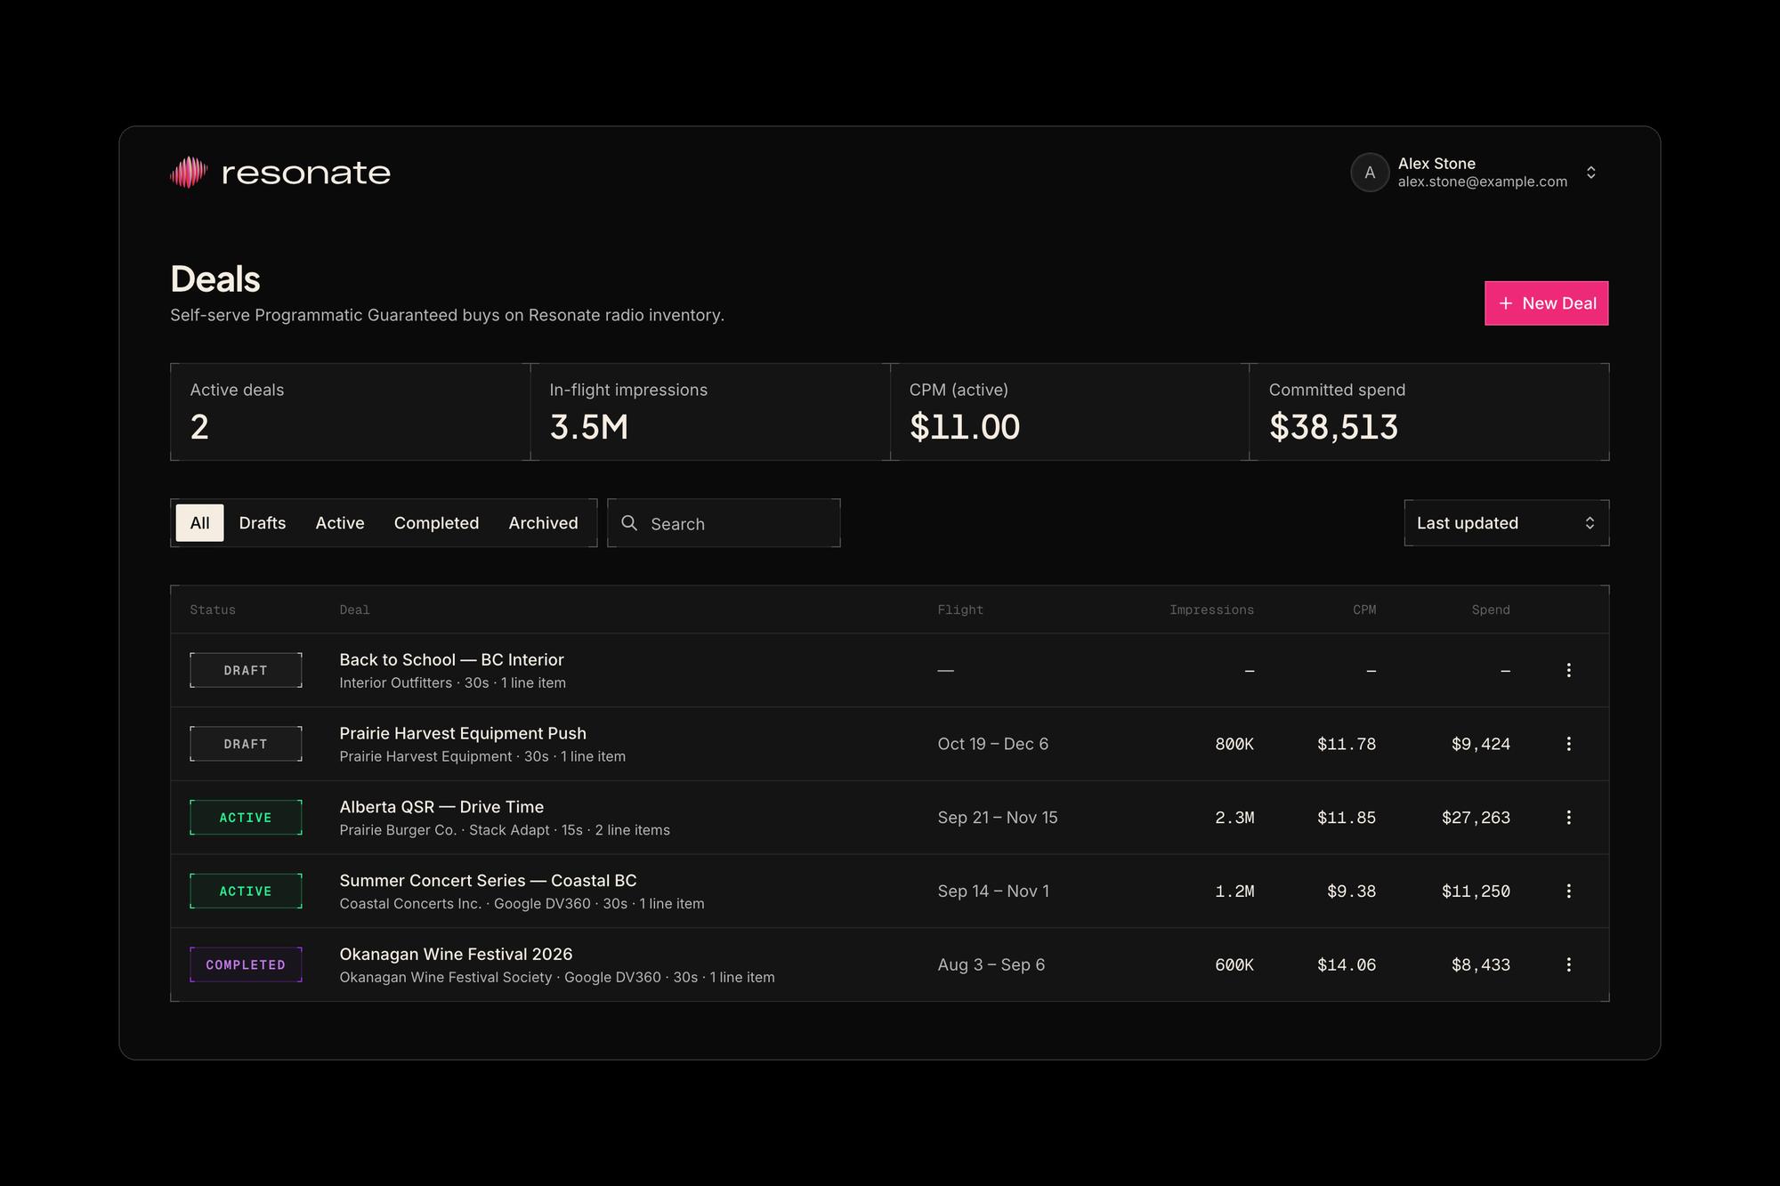Create a New Deal
Screen dimensions: 1780x1186
click(1546, 303)
